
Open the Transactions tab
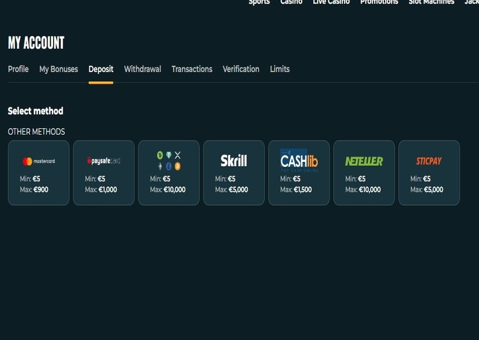point(192,69)
